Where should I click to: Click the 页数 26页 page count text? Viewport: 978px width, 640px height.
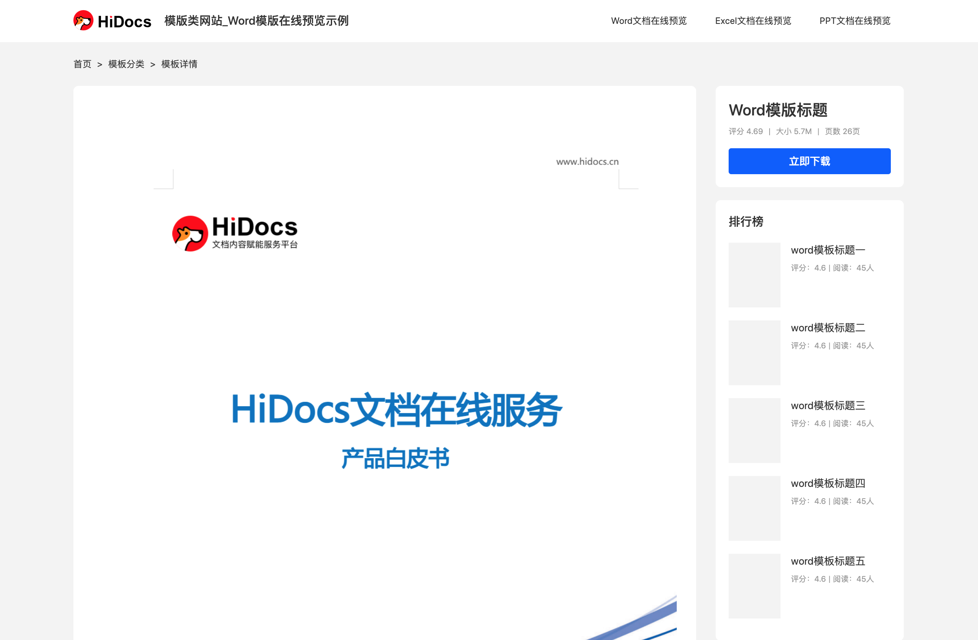[842, 131]
